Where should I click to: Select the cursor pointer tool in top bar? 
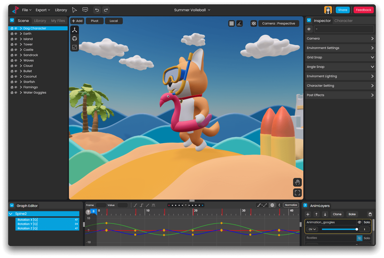[x=74, y=10]
